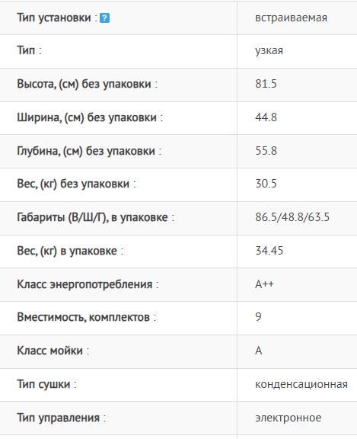Select the 'Класс энергопотребления' label

coord(84,284)
